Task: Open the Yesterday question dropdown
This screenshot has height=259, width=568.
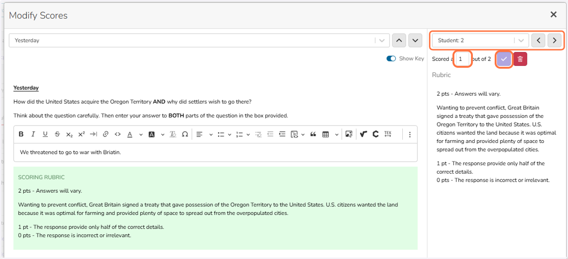Action: coord(199,40)
